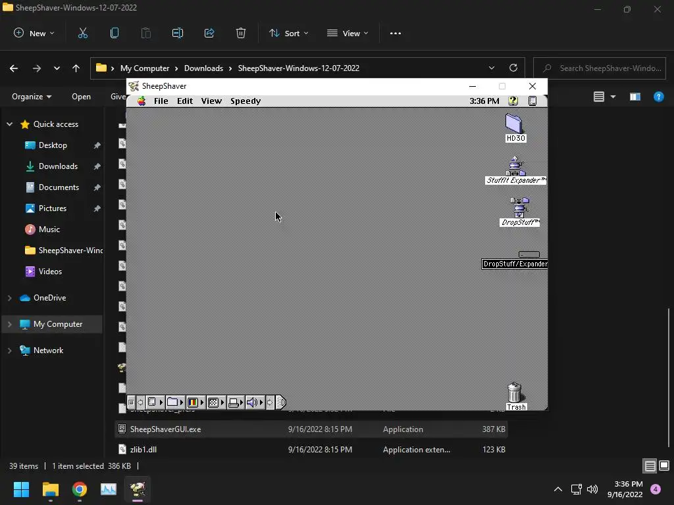Toggle the preview pane button in Explorer

tap(635, 97)
